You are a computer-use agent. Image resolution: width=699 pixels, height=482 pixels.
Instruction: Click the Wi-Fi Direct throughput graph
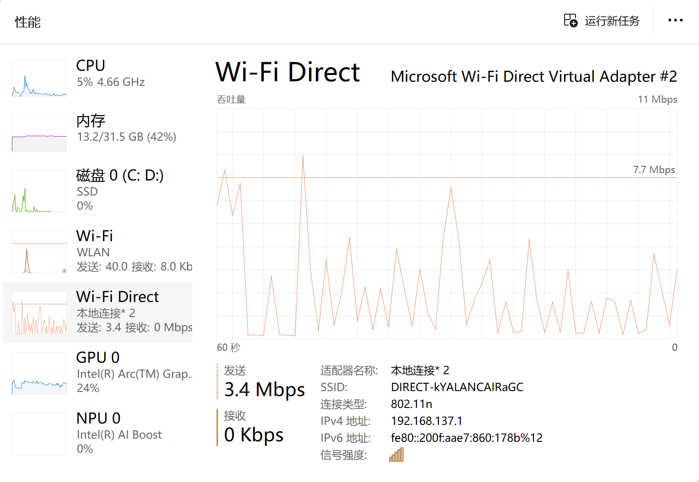coord(447,223)
